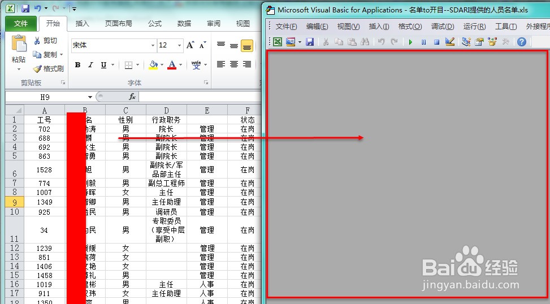This screenshot has width=550, height=304.
Task: Switch to the 数据 ribbon tab
Action: click(184, 24)
